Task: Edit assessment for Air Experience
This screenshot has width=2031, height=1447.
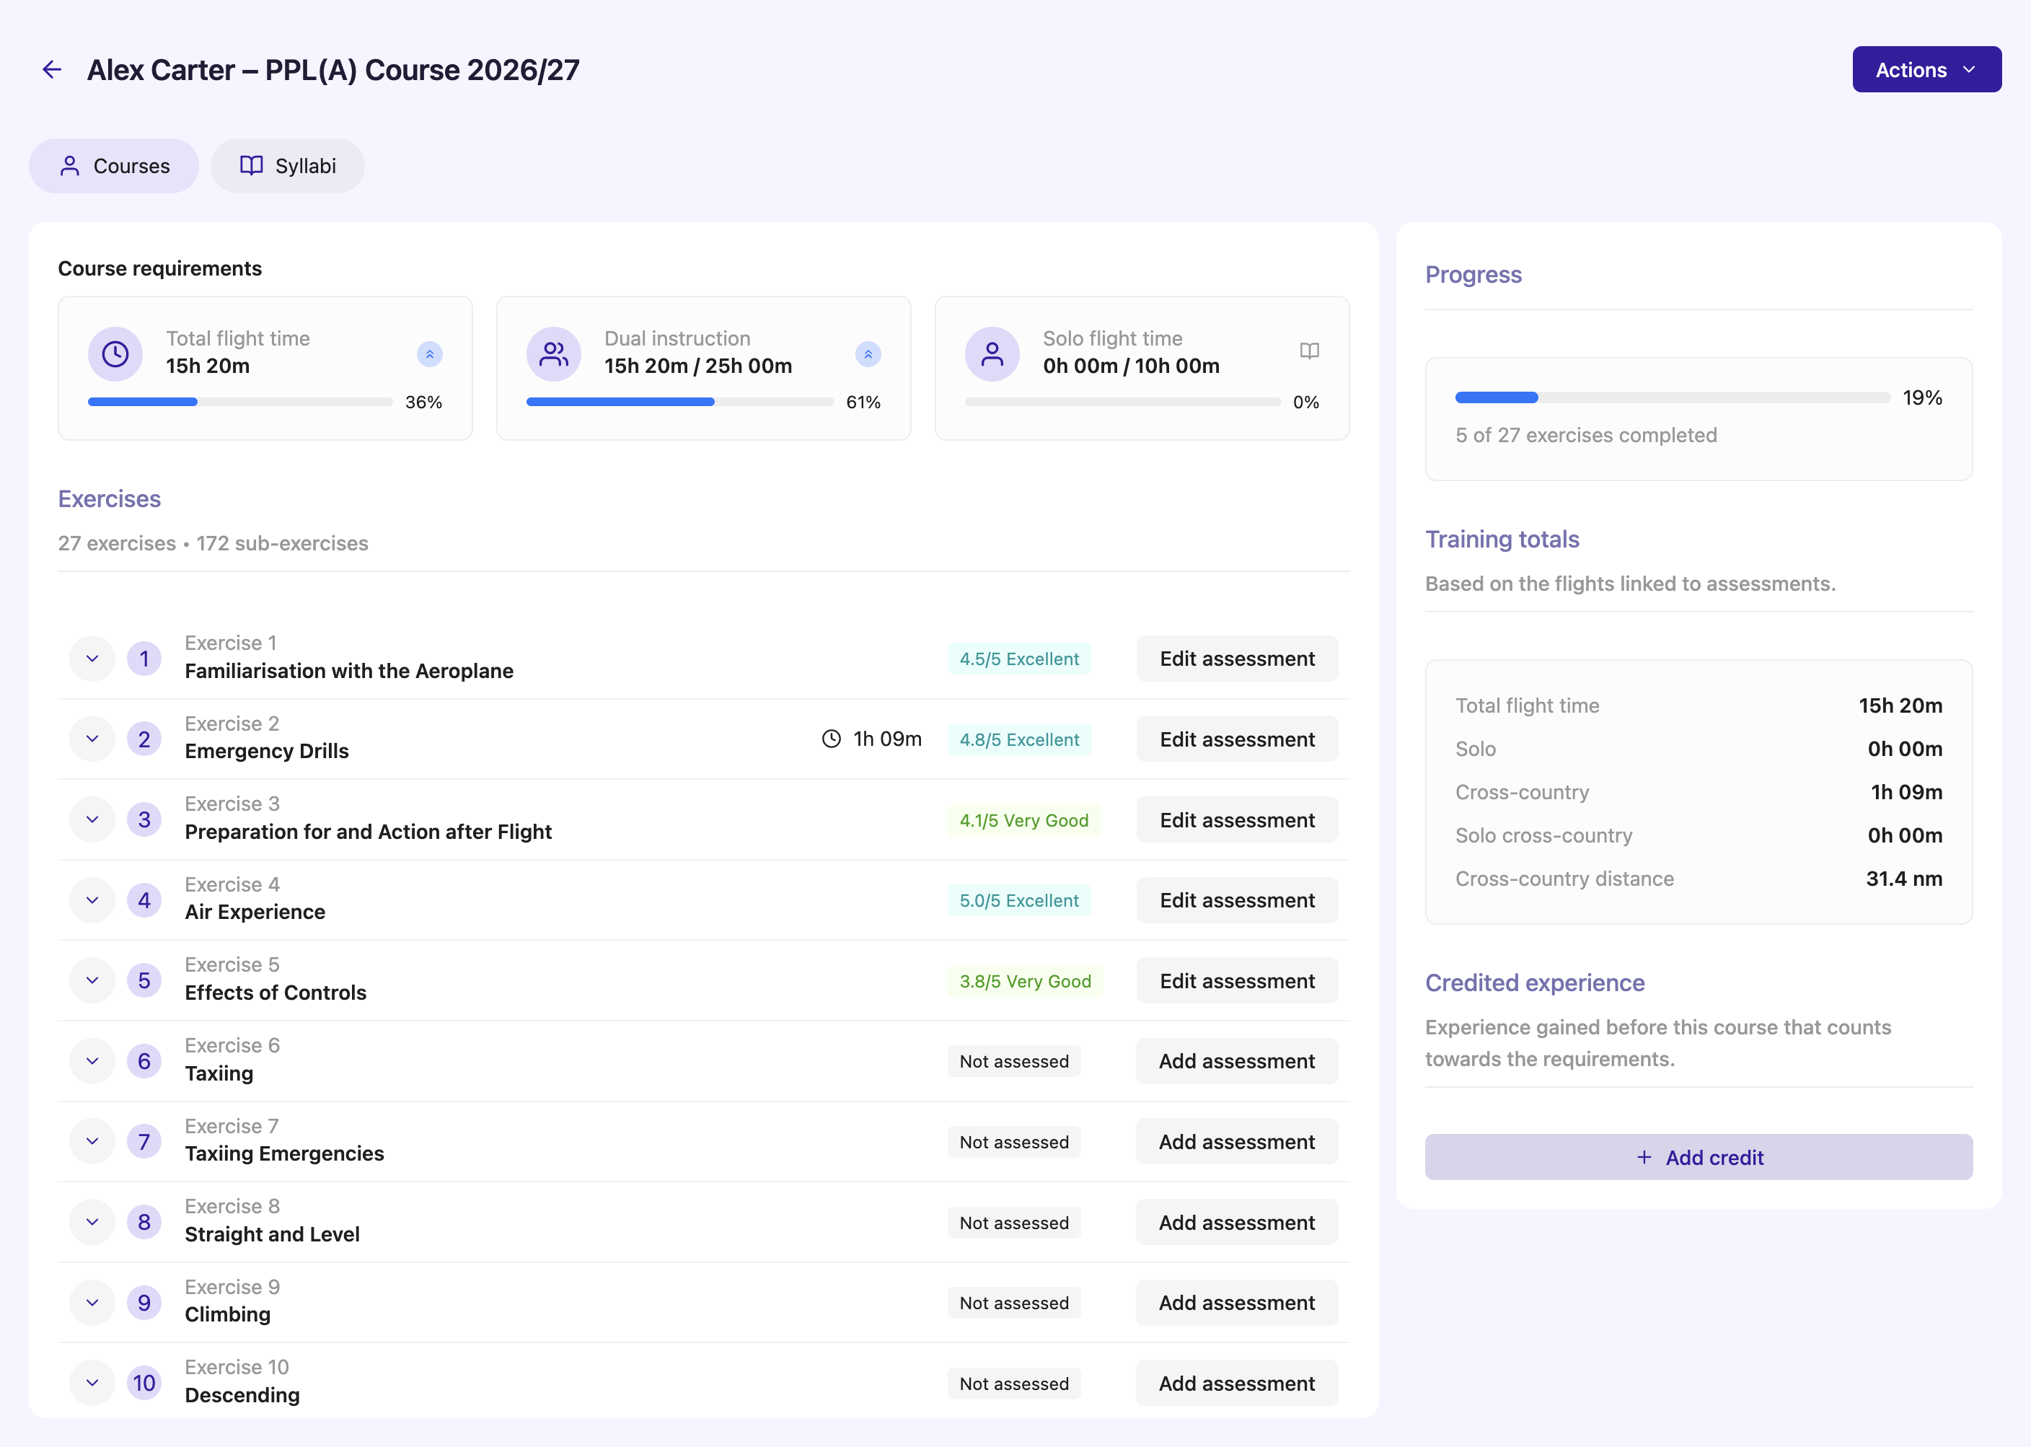Action: [x=1236, y=900]
